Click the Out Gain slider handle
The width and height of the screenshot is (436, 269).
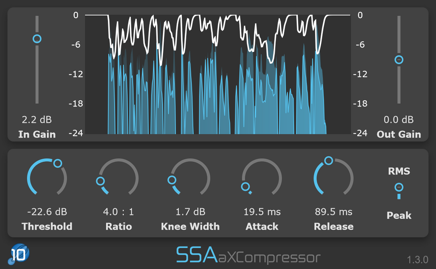[x=399, y=60]
